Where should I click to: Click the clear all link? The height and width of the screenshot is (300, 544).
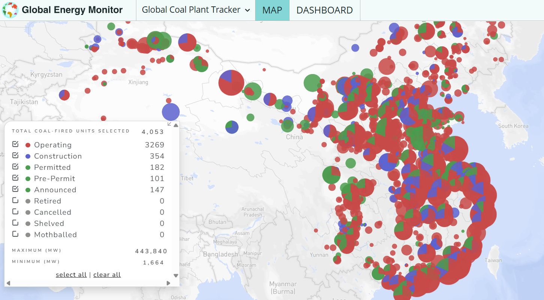(107, 275)
